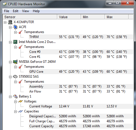Click the Max column header
This screenshot has width=136, height=130.
(117, 17)
